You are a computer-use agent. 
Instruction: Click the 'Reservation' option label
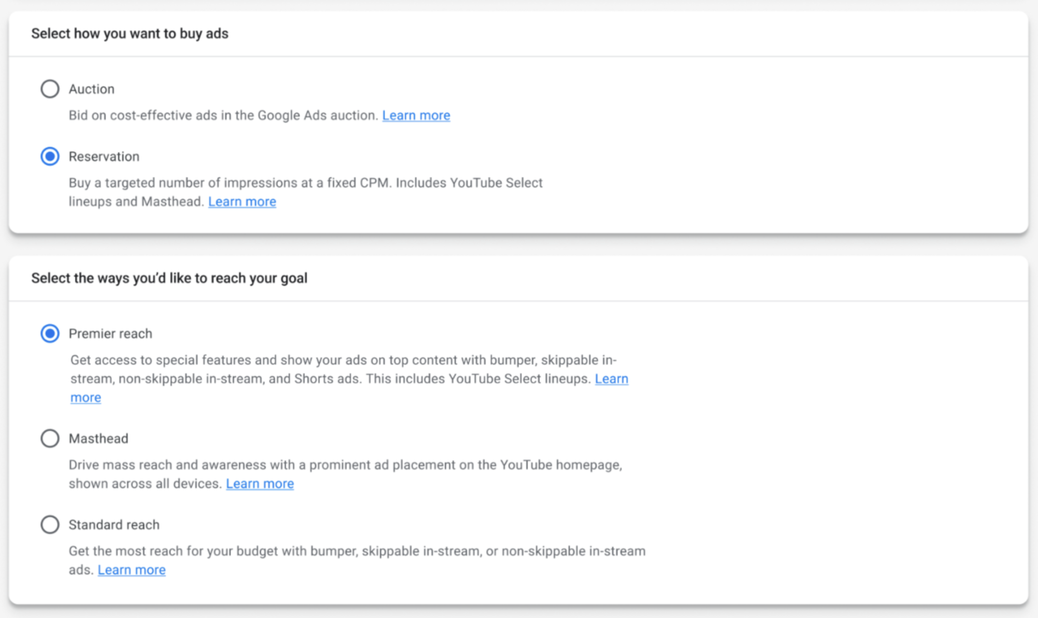point(104,157)
